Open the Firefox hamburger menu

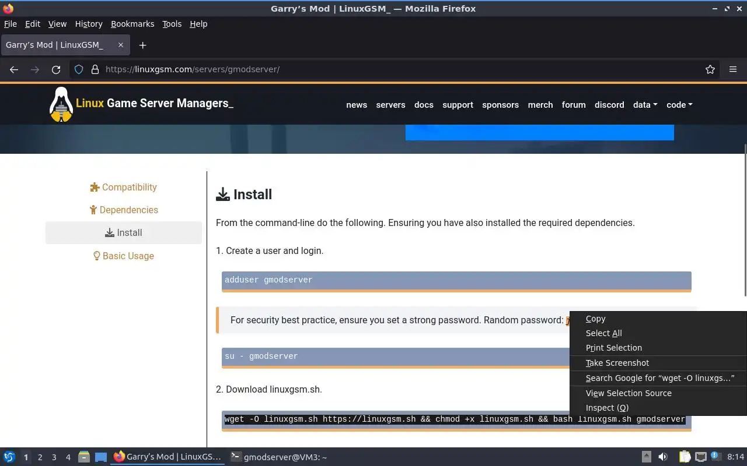733,69
